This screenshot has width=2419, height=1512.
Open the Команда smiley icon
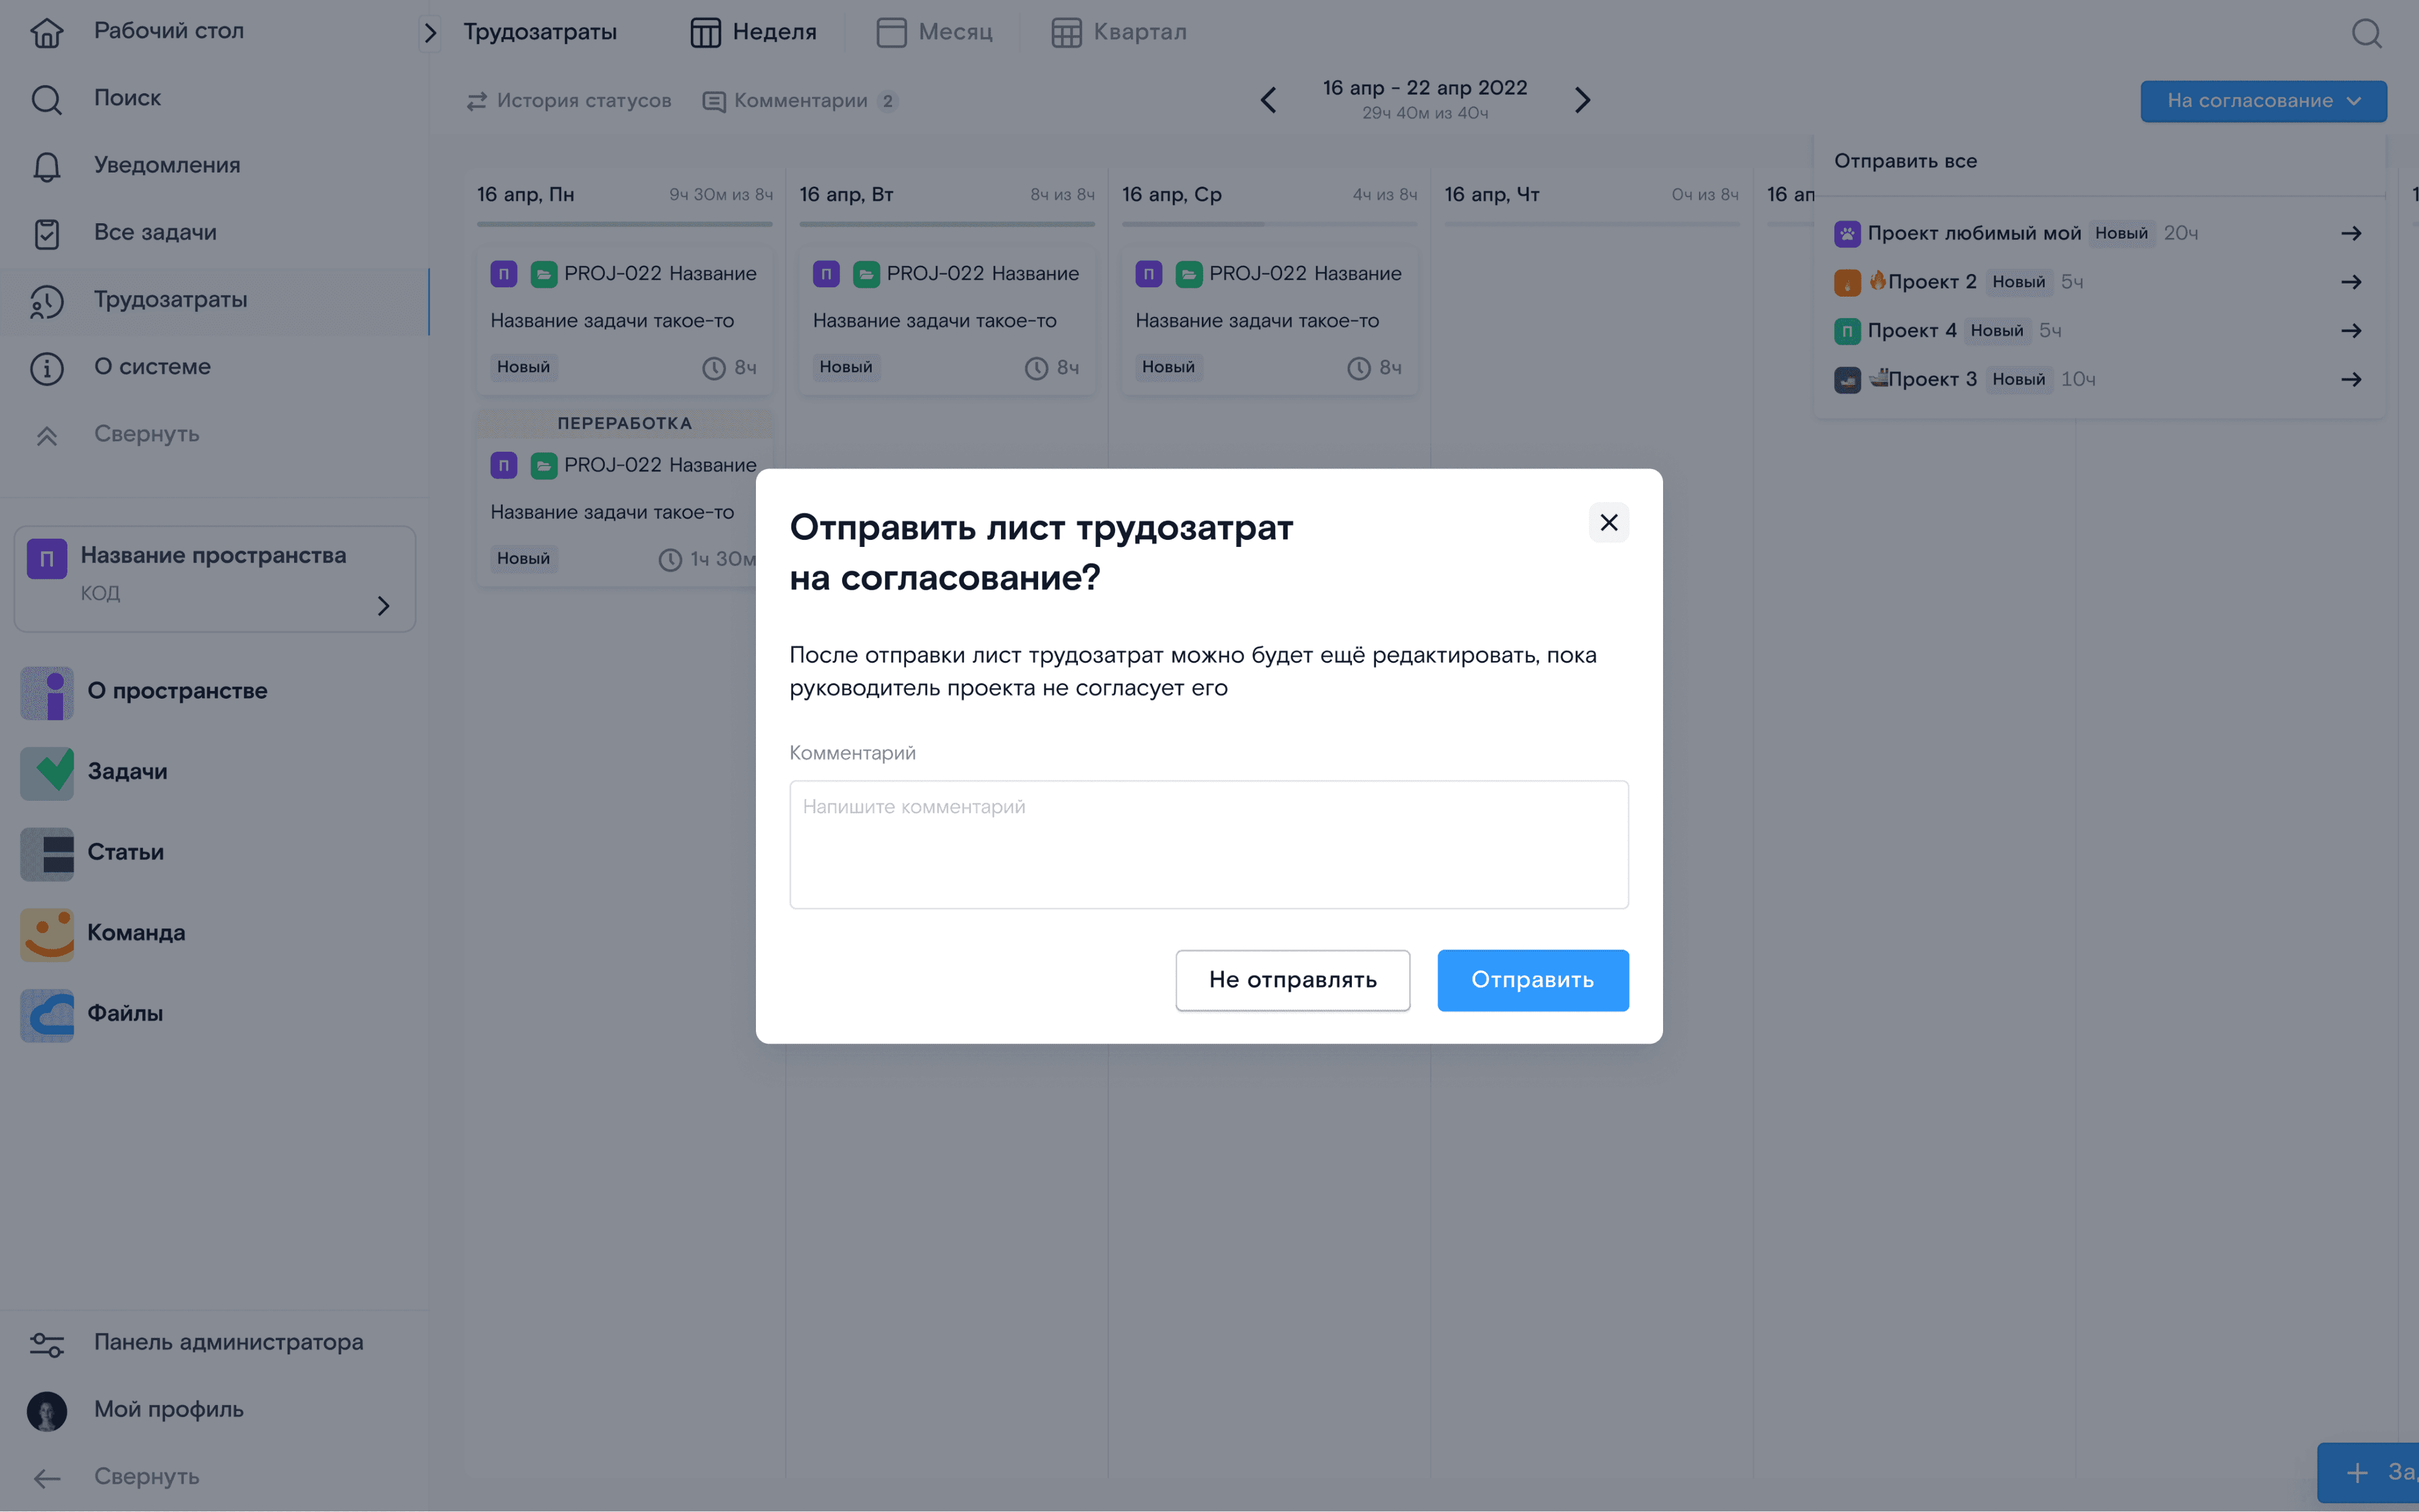tap(47, 934)
